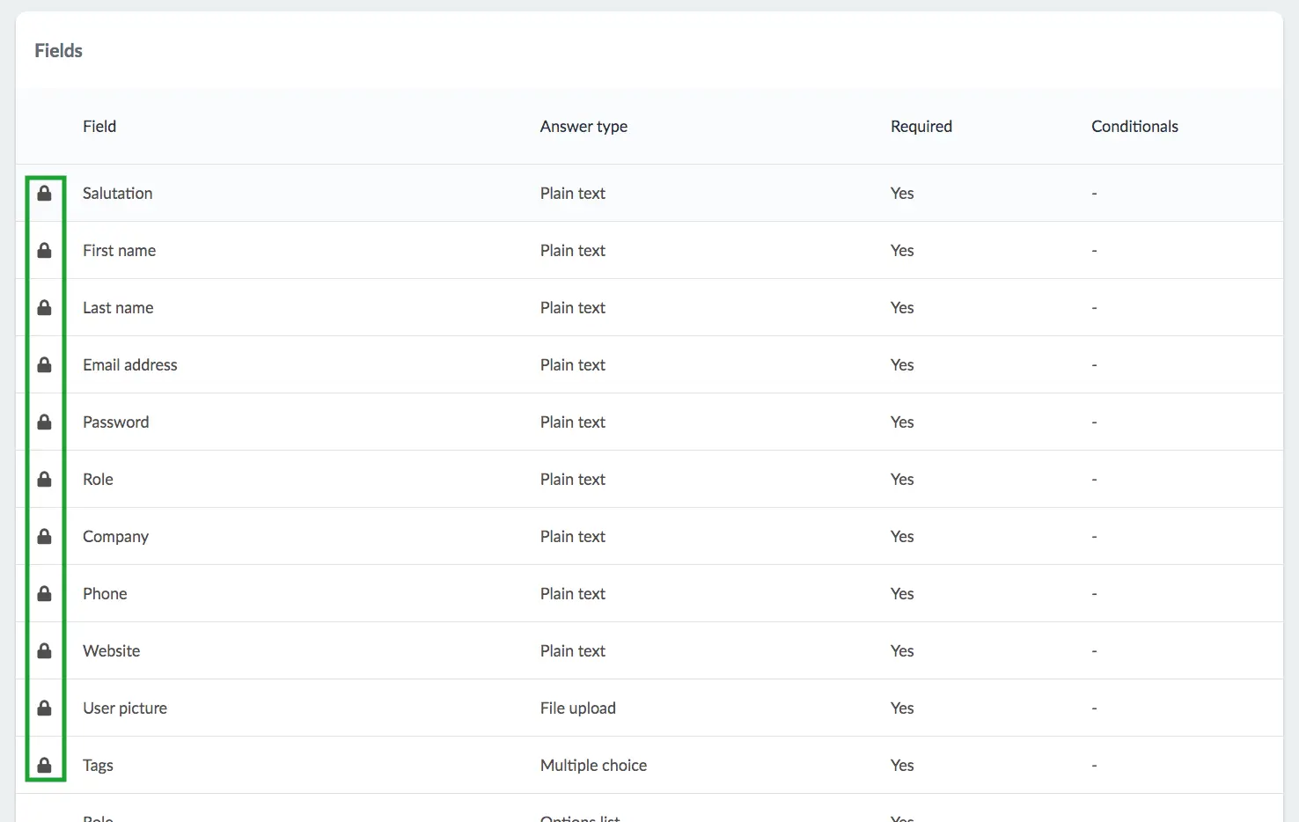Click the Answer type column header
Screen dimensions: 1299x822
[x=583, y=126]
